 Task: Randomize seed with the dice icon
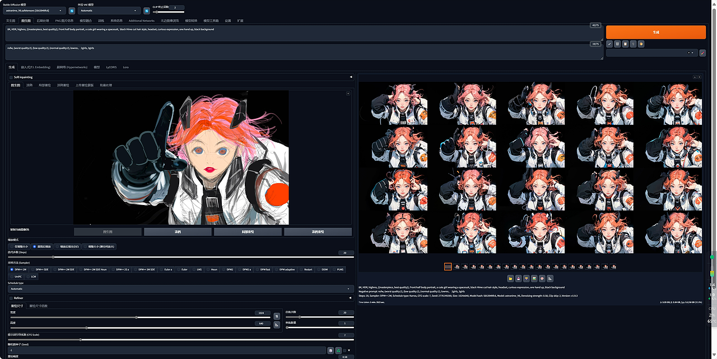point(330,350)
